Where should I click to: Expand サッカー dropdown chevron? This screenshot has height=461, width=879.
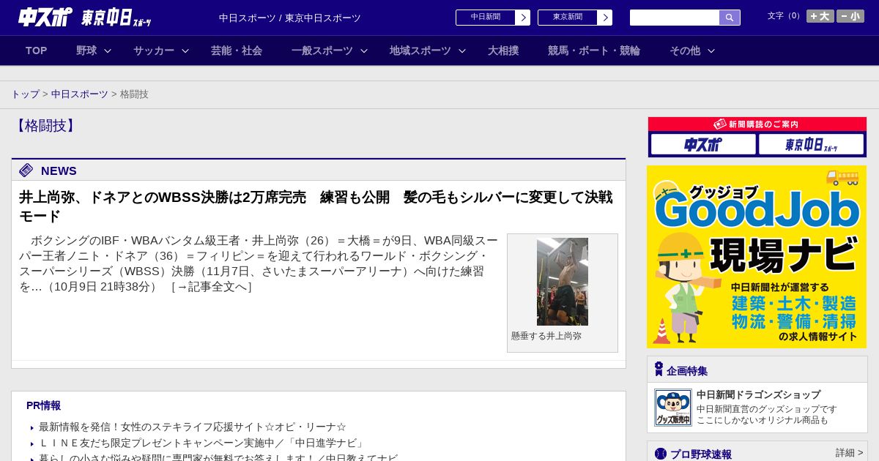click(x=185, y=50)
